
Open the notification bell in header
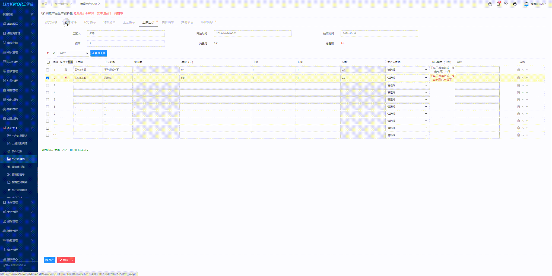[x=498, y=4]
